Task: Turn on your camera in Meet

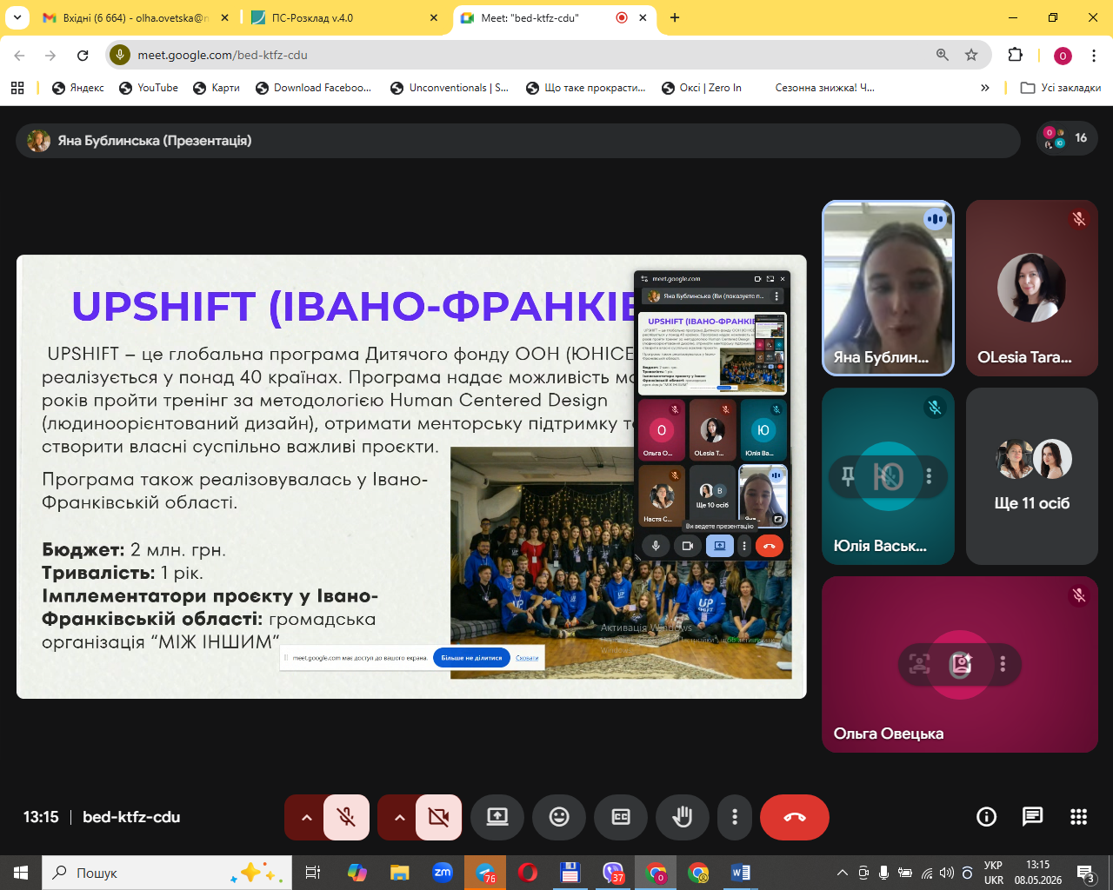Action: (x=439, y=817)
